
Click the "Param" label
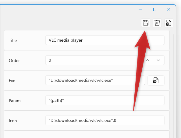[x=15, y=101]
